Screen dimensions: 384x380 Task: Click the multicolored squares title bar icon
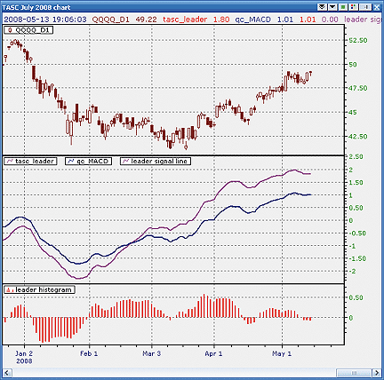point(354,7)
